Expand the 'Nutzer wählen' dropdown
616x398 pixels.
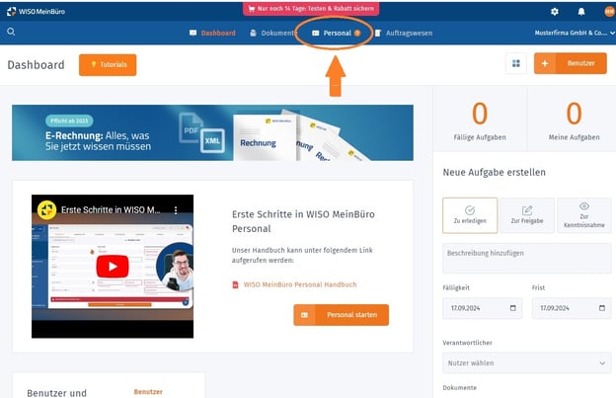point(526,362)
